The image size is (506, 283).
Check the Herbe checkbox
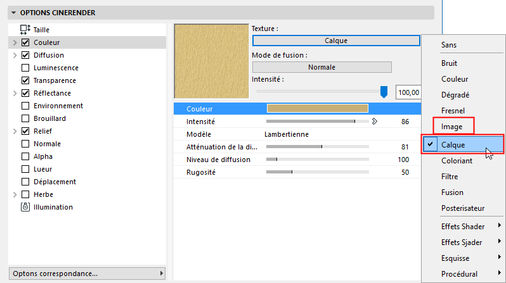25,194
